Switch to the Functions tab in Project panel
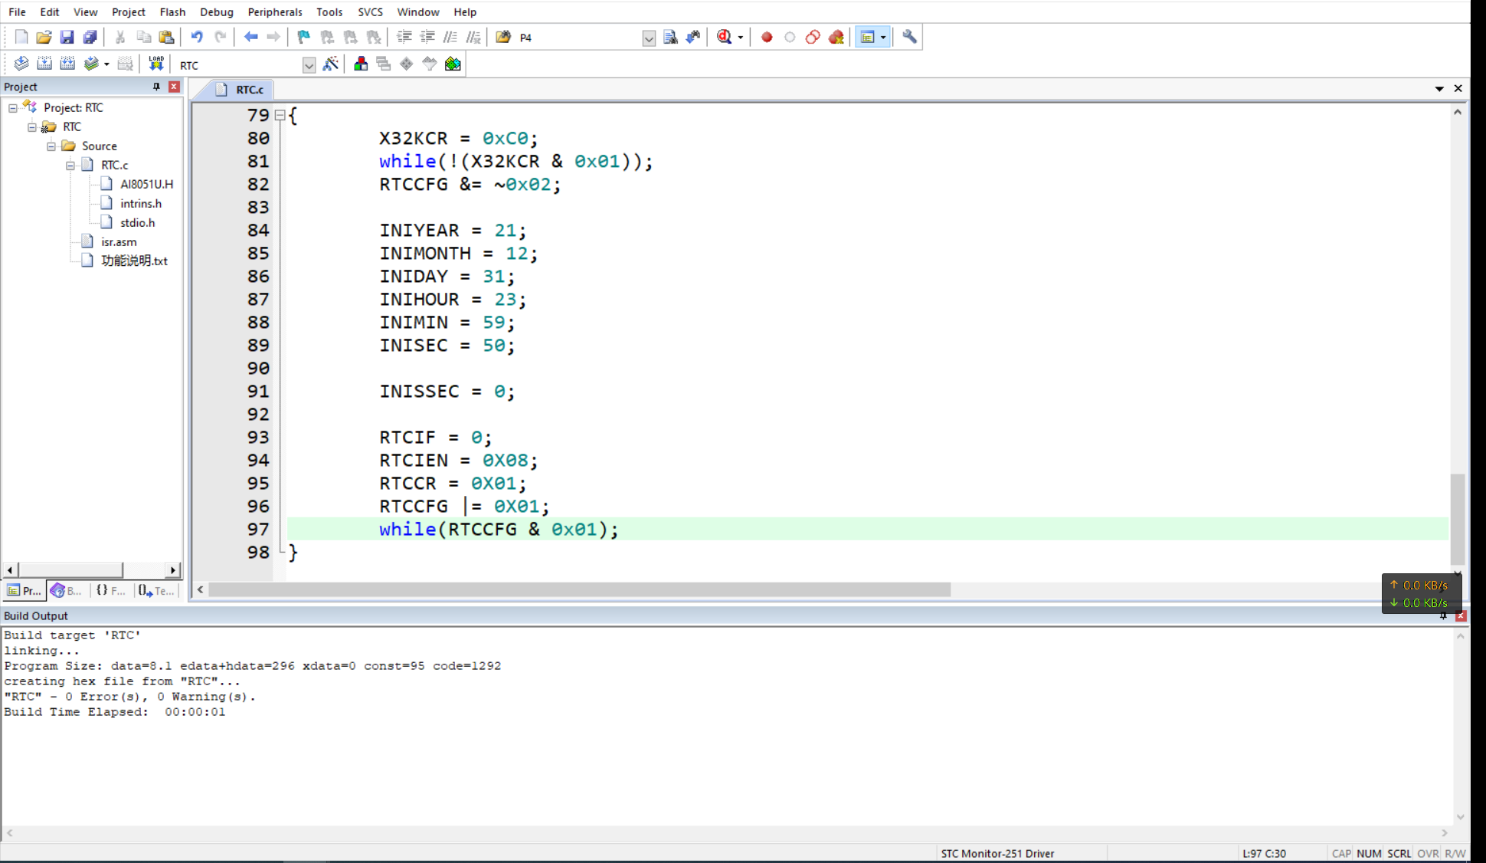The height and width of the screenshot is (863, 1486). (x=110, y=590)
